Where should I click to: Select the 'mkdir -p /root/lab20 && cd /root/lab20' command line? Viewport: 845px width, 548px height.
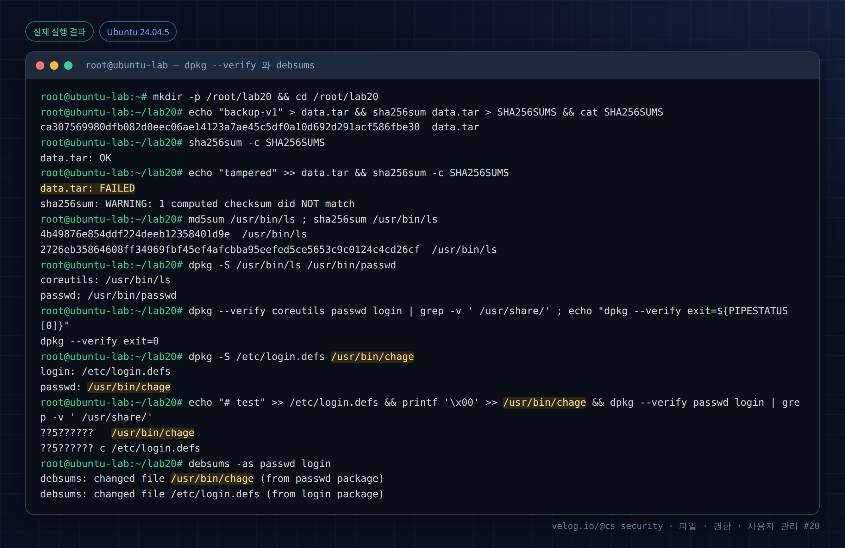[x=209, y=96]
